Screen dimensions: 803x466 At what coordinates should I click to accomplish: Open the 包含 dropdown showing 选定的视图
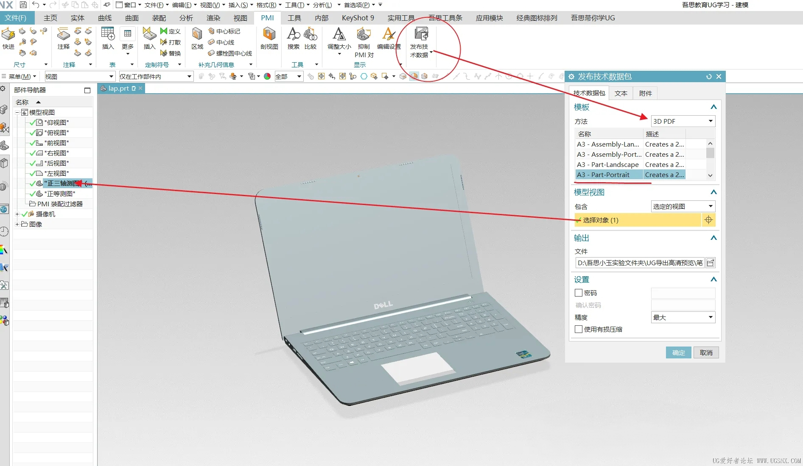(x=683, y=206)
